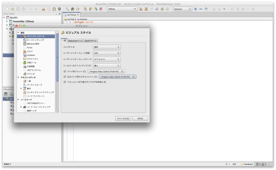This screenshot has height=170, width=276.
Task: Toggle 出力パッド用カスタムフォント checkbox
Action: (x=65, y=77)
